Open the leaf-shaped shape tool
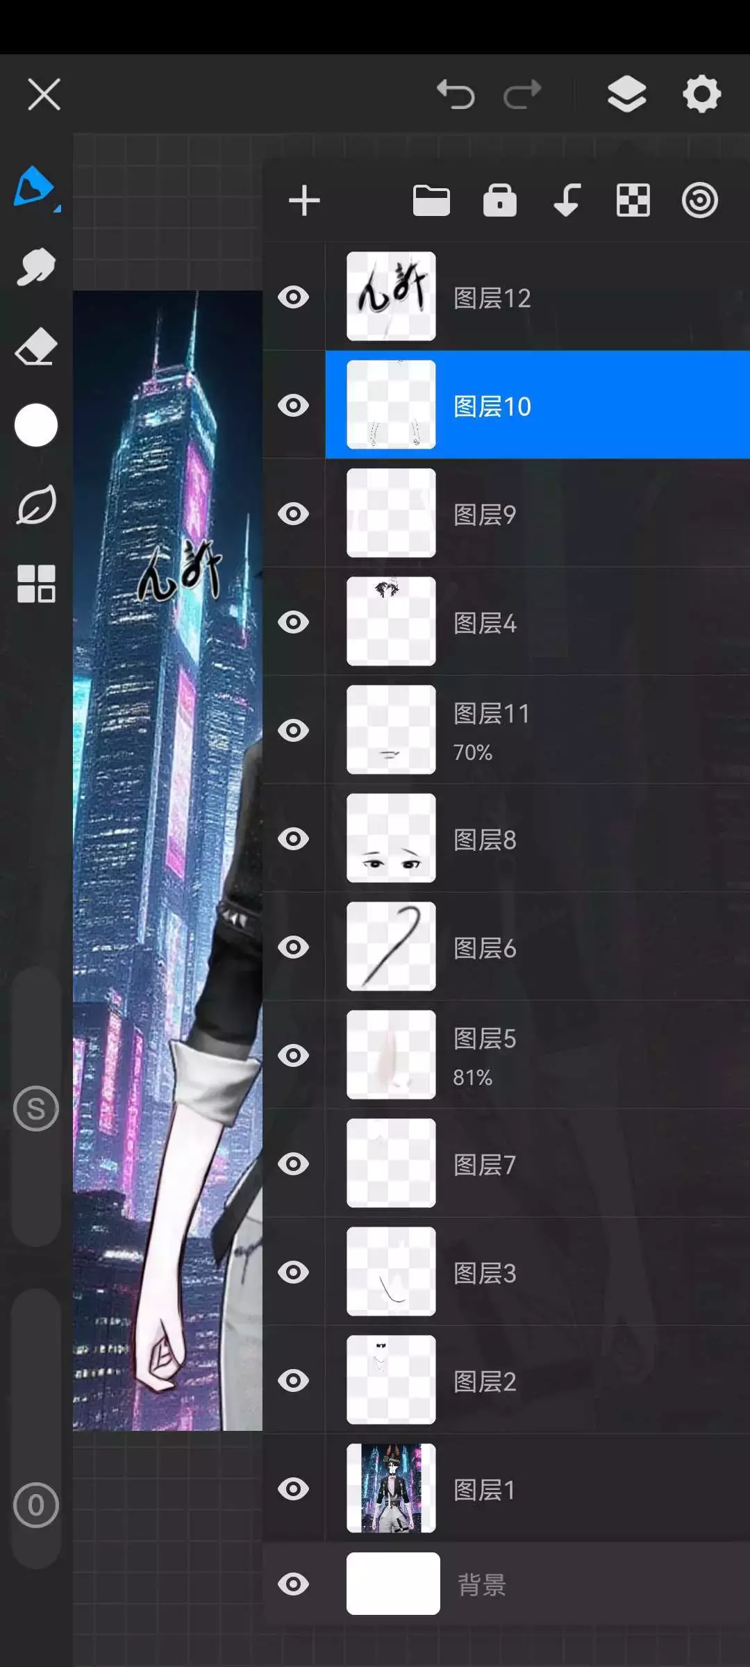 pos(36,505)
